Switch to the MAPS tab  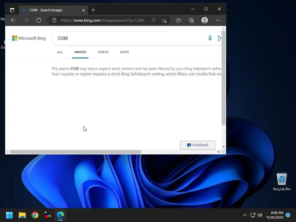point(124,52)
